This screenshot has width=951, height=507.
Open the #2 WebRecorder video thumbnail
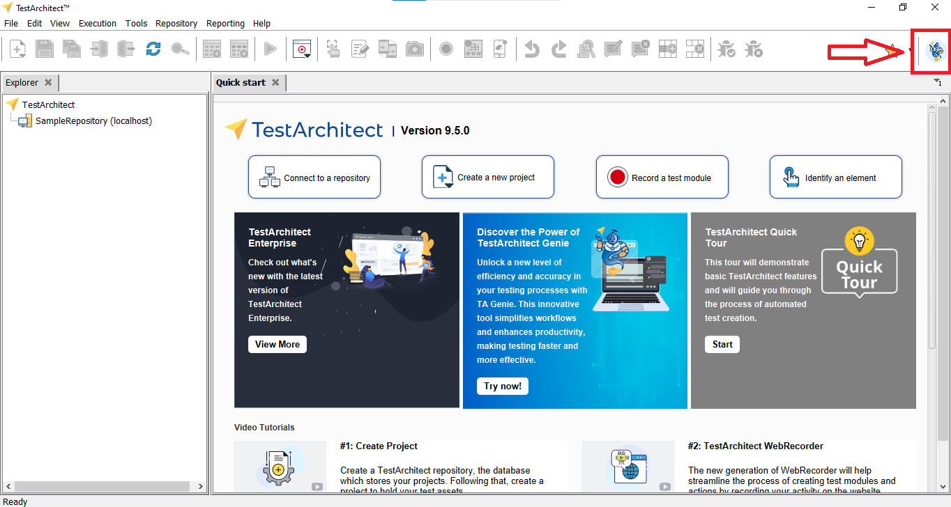628,467
